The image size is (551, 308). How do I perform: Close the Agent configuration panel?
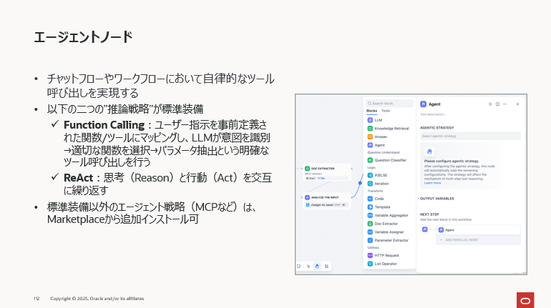(517, 104)
